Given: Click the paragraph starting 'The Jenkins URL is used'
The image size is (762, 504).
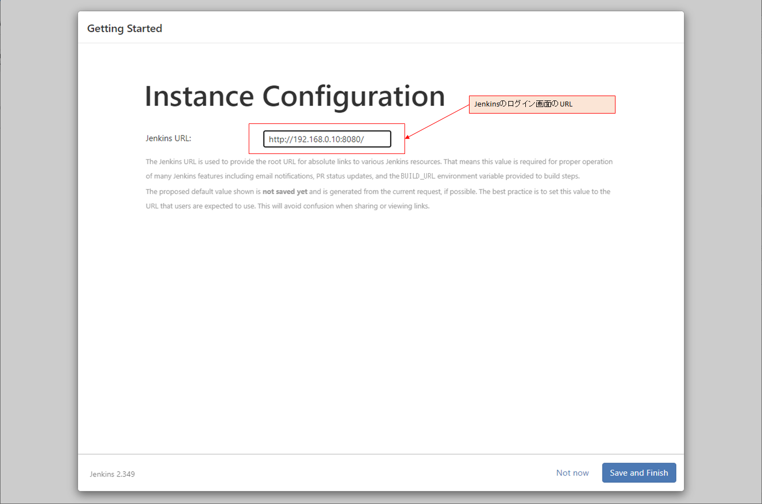Looking at the screenshot, I should click(x=379, y=169).
